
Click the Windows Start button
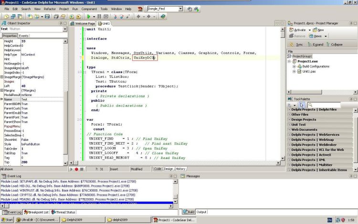(x=7, y=220)
